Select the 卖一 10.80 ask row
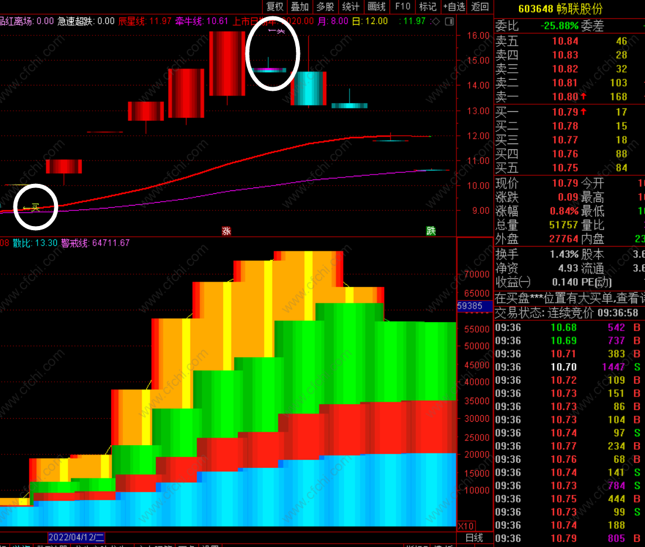Image resolution: width=645 pixels, height=547 pixels. (x=569, y=97)
